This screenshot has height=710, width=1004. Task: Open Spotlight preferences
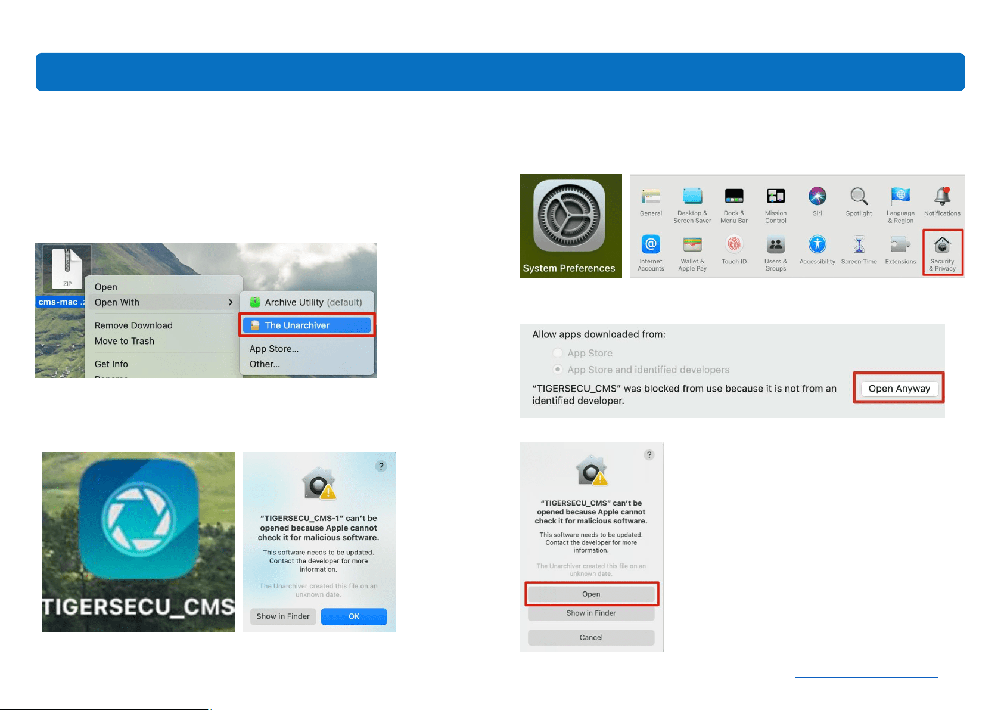(x=859, y=201)
